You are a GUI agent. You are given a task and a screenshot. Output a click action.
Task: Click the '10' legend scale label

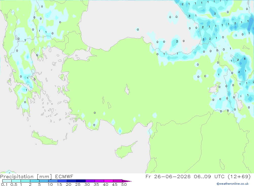(x=50, y=184)
